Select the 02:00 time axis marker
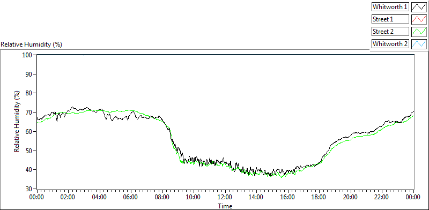The height and width of the screenshot is (210, 429). point(68,197)
